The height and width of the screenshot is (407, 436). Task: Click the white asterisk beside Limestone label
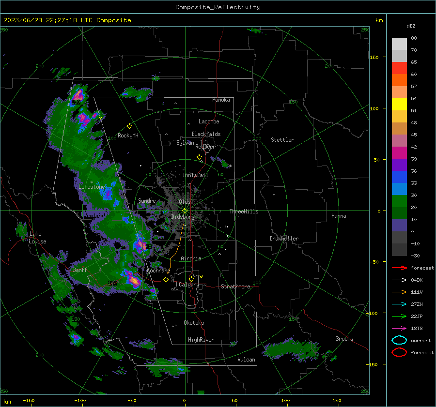pyautogui.click(x=92, y=182)
